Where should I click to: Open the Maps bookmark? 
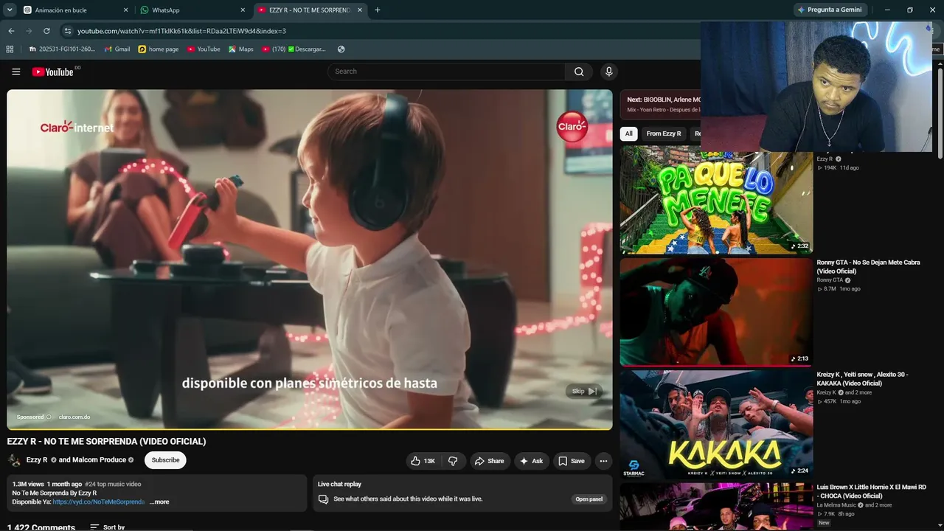[240, 49]
